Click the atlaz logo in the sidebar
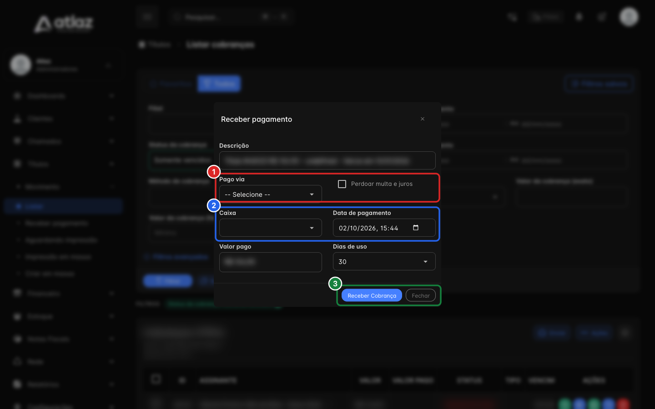This screenshot has height=409, width=655. coord(64,23)
